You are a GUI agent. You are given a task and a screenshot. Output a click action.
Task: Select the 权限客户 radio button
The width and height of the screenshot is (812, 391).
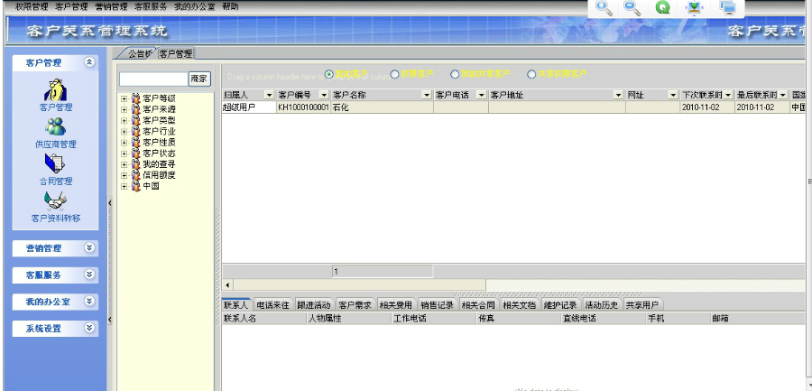[394, 74]
